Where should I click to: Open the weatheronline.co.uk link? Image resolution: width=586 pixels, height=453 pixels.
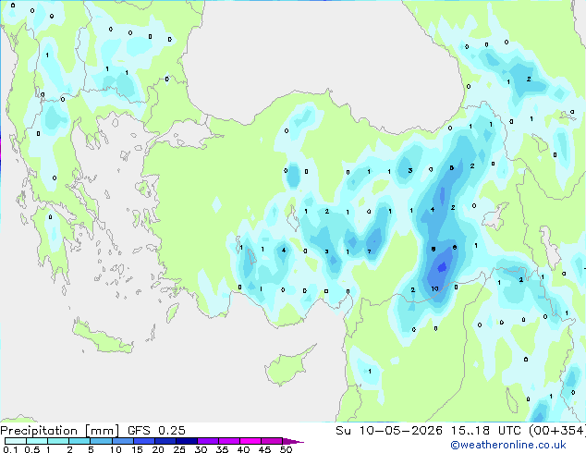tap(508, 445)
